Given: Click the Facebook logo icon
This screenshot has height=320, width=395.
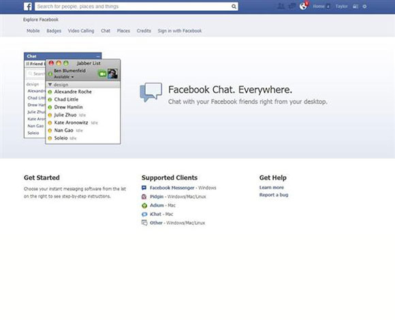Looking at the screenshot, I should tap(28, 7).
